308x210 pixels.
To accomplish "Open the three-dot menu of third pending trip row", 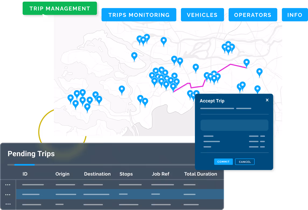I will pos(8,204).
